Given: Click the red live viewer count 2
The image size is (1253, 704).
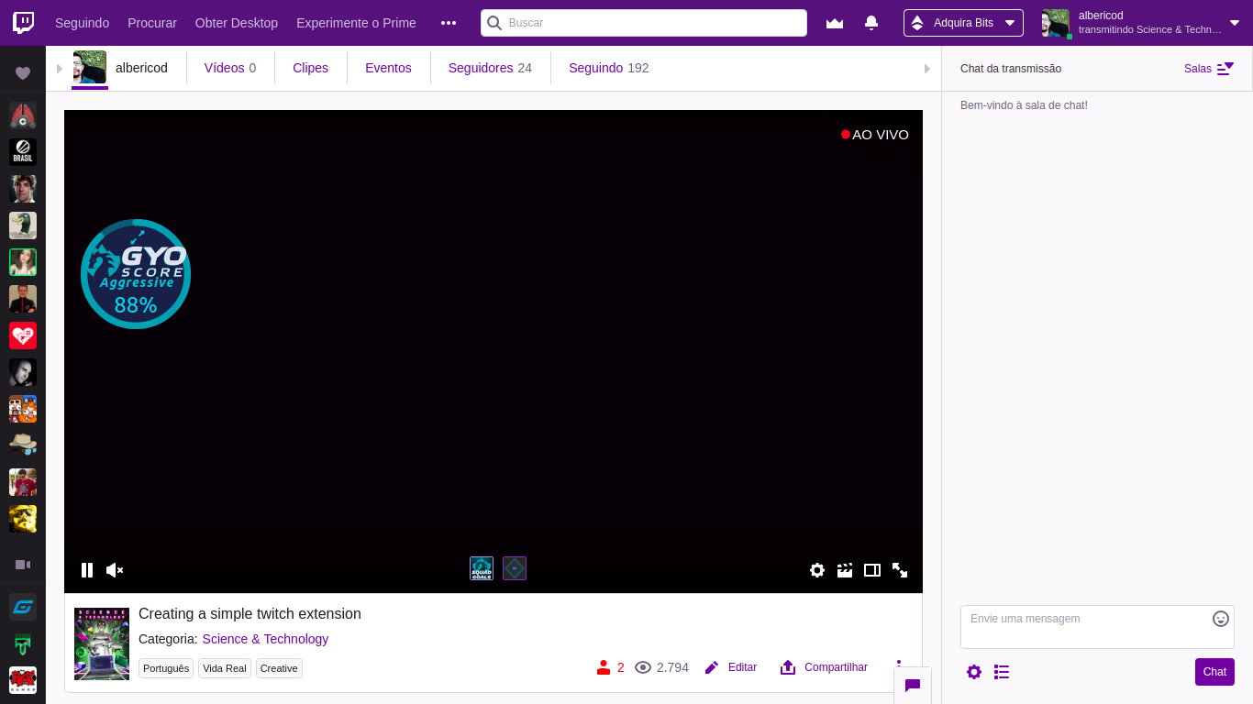Looking at the screenshot, I should 611,667.
